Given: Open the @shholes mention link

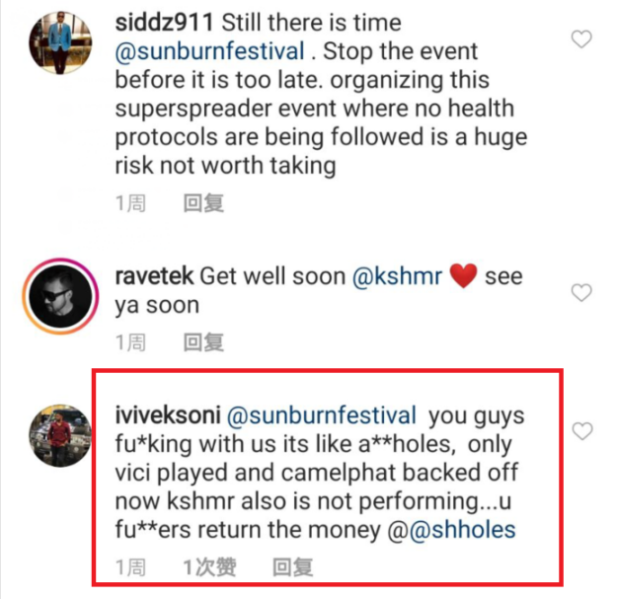Looking at the screenshot, I should [x=463, y=529].
